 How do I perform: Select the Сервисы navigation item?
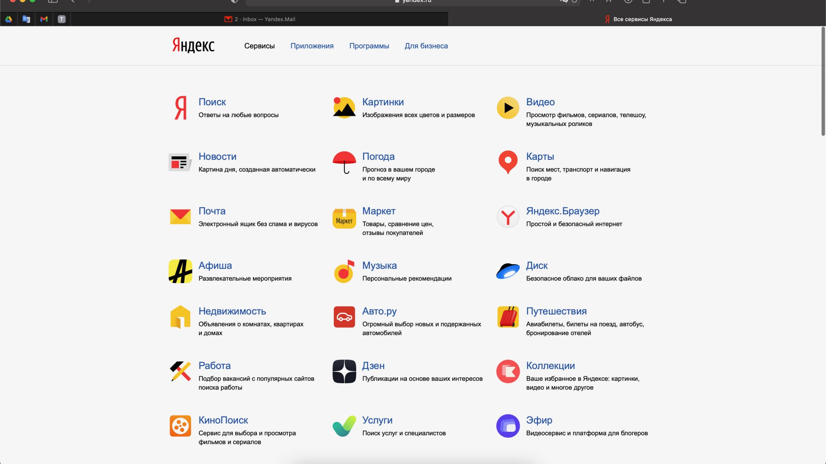click(259, 46)
